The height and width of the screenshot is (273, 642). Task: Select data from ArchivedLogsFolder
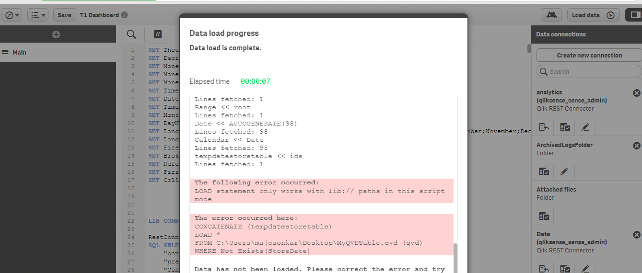pos(544,171)
